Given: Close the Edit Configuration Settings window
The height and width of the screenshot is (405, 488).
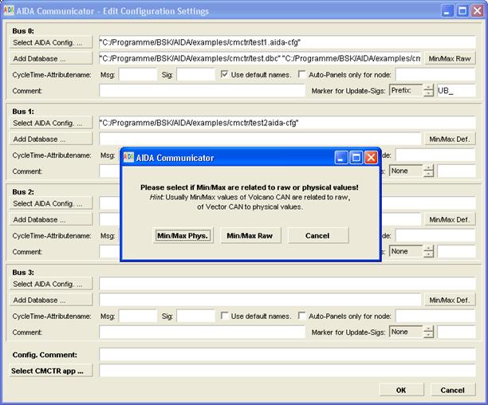Looking at the screenshot, I should (x=478, y=11).
